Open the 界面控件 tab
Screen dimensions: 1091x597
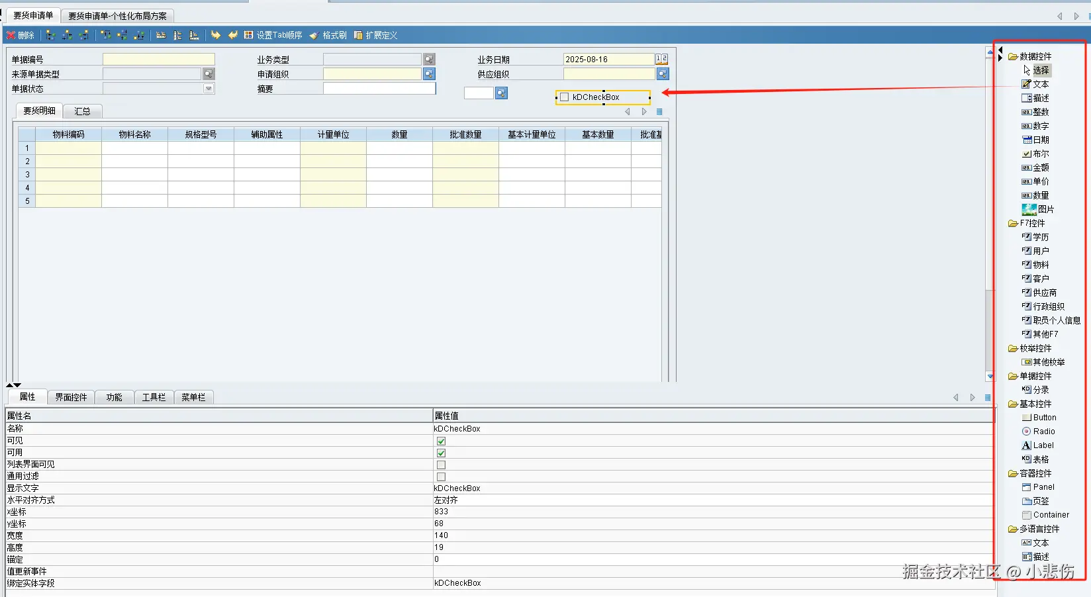coord(71,397)
